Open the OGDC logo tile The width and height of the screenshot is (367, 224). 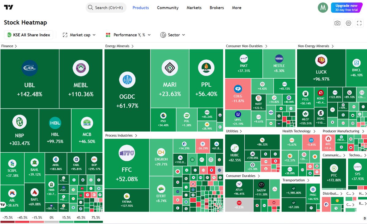pos(127,80)
